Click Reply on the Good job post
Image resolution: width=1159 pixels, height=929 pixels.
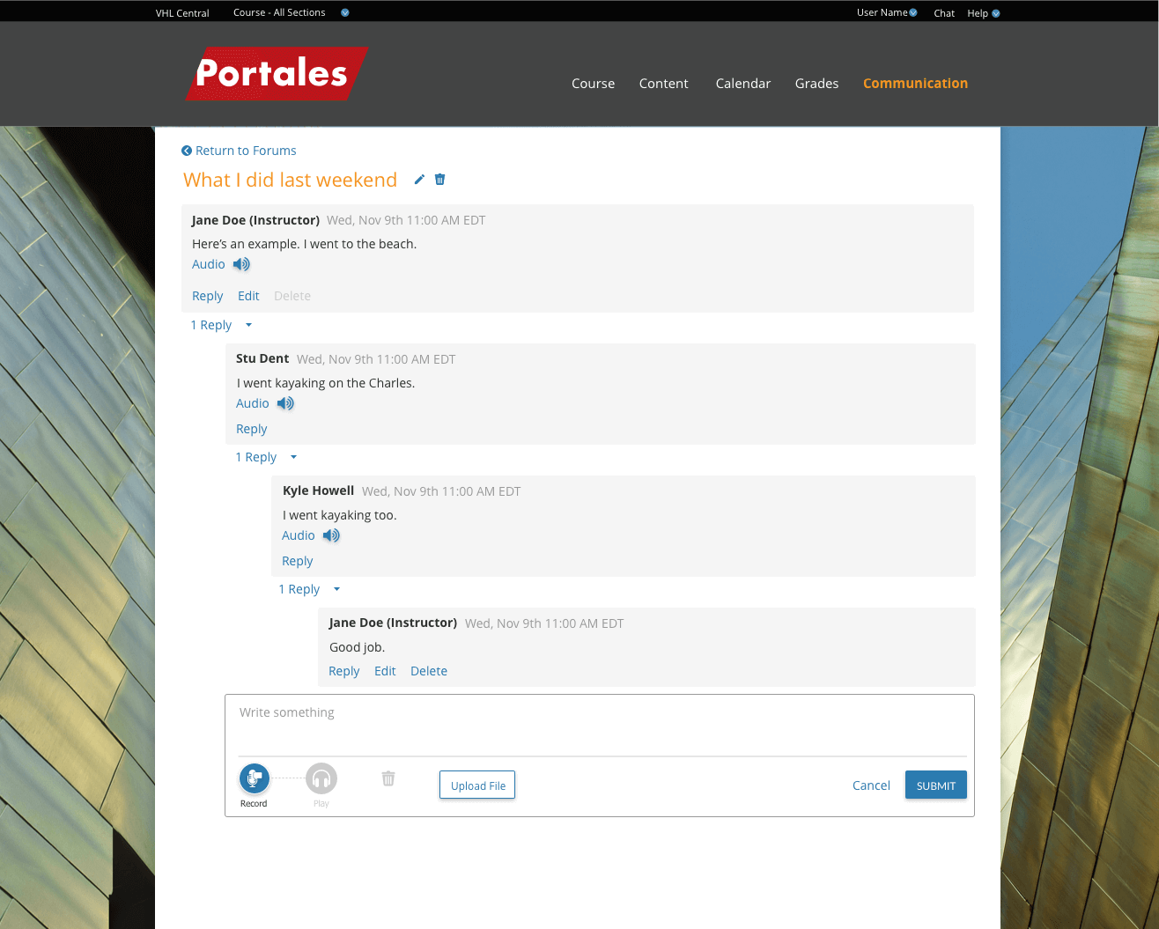(344, 671)
